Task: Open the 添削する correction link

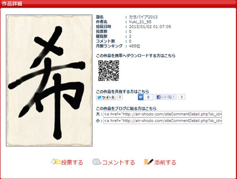Action: pos(165,162)
